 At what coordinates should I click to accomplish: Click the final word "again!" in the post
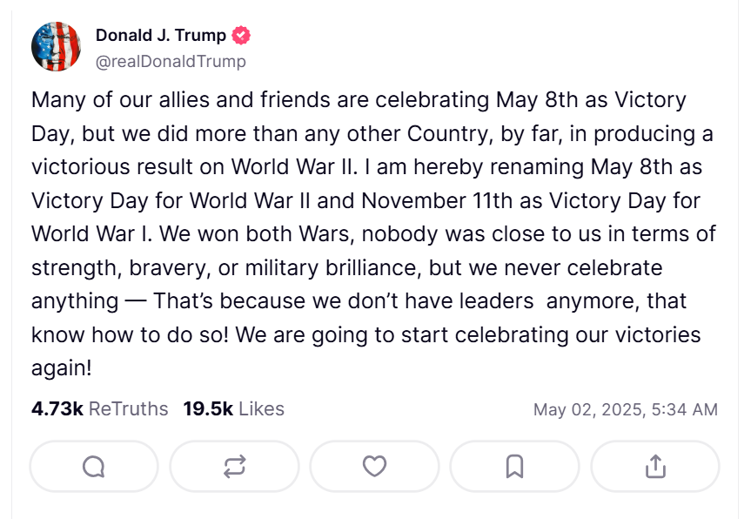[x=61, y=368]
